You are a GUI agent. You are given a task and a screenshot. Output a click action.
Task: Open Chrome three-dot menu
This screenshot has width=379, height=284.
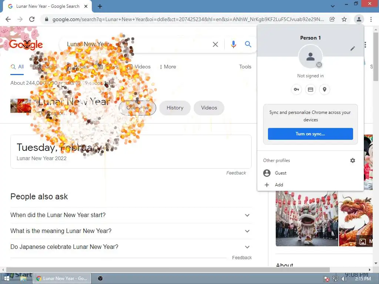point(371,19)
